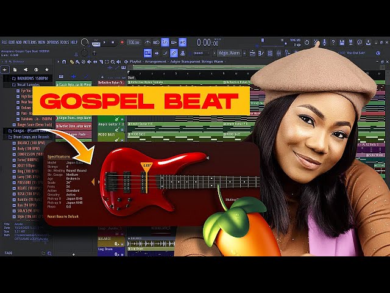390x293 pixels.
Task: Toggle the playlist magnet snap icon
Action: click(x=64, y=62)
